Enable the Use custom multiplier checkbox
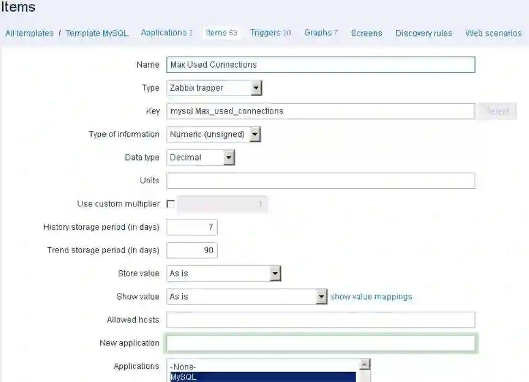This screenshot has width=529, height=382. [x=171, y=204]
